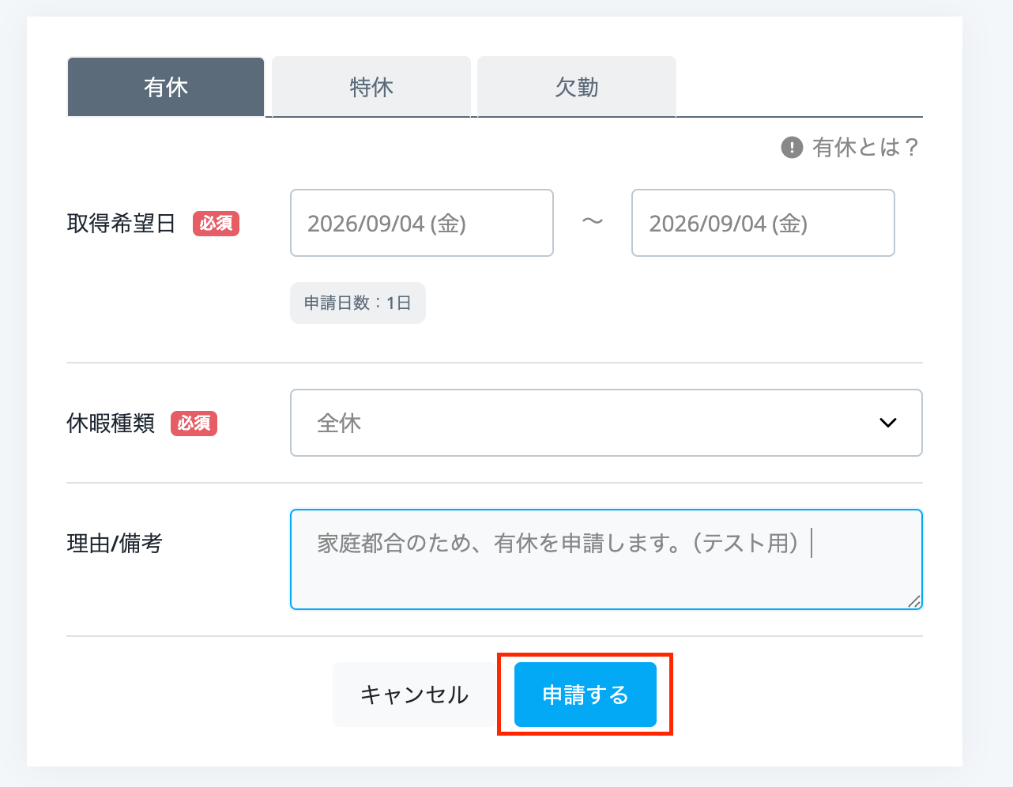This screenshot has height=787, width=1013.
Task: Click the tilde separator between date fields
Action: 593,222
